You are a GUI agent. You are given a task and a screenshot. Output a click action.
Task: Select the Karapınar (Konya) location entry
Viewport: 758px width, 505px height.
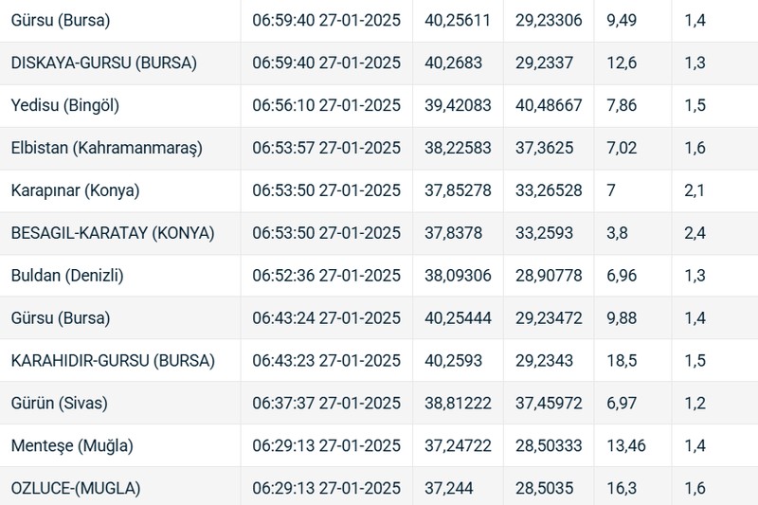click(76, 190)
